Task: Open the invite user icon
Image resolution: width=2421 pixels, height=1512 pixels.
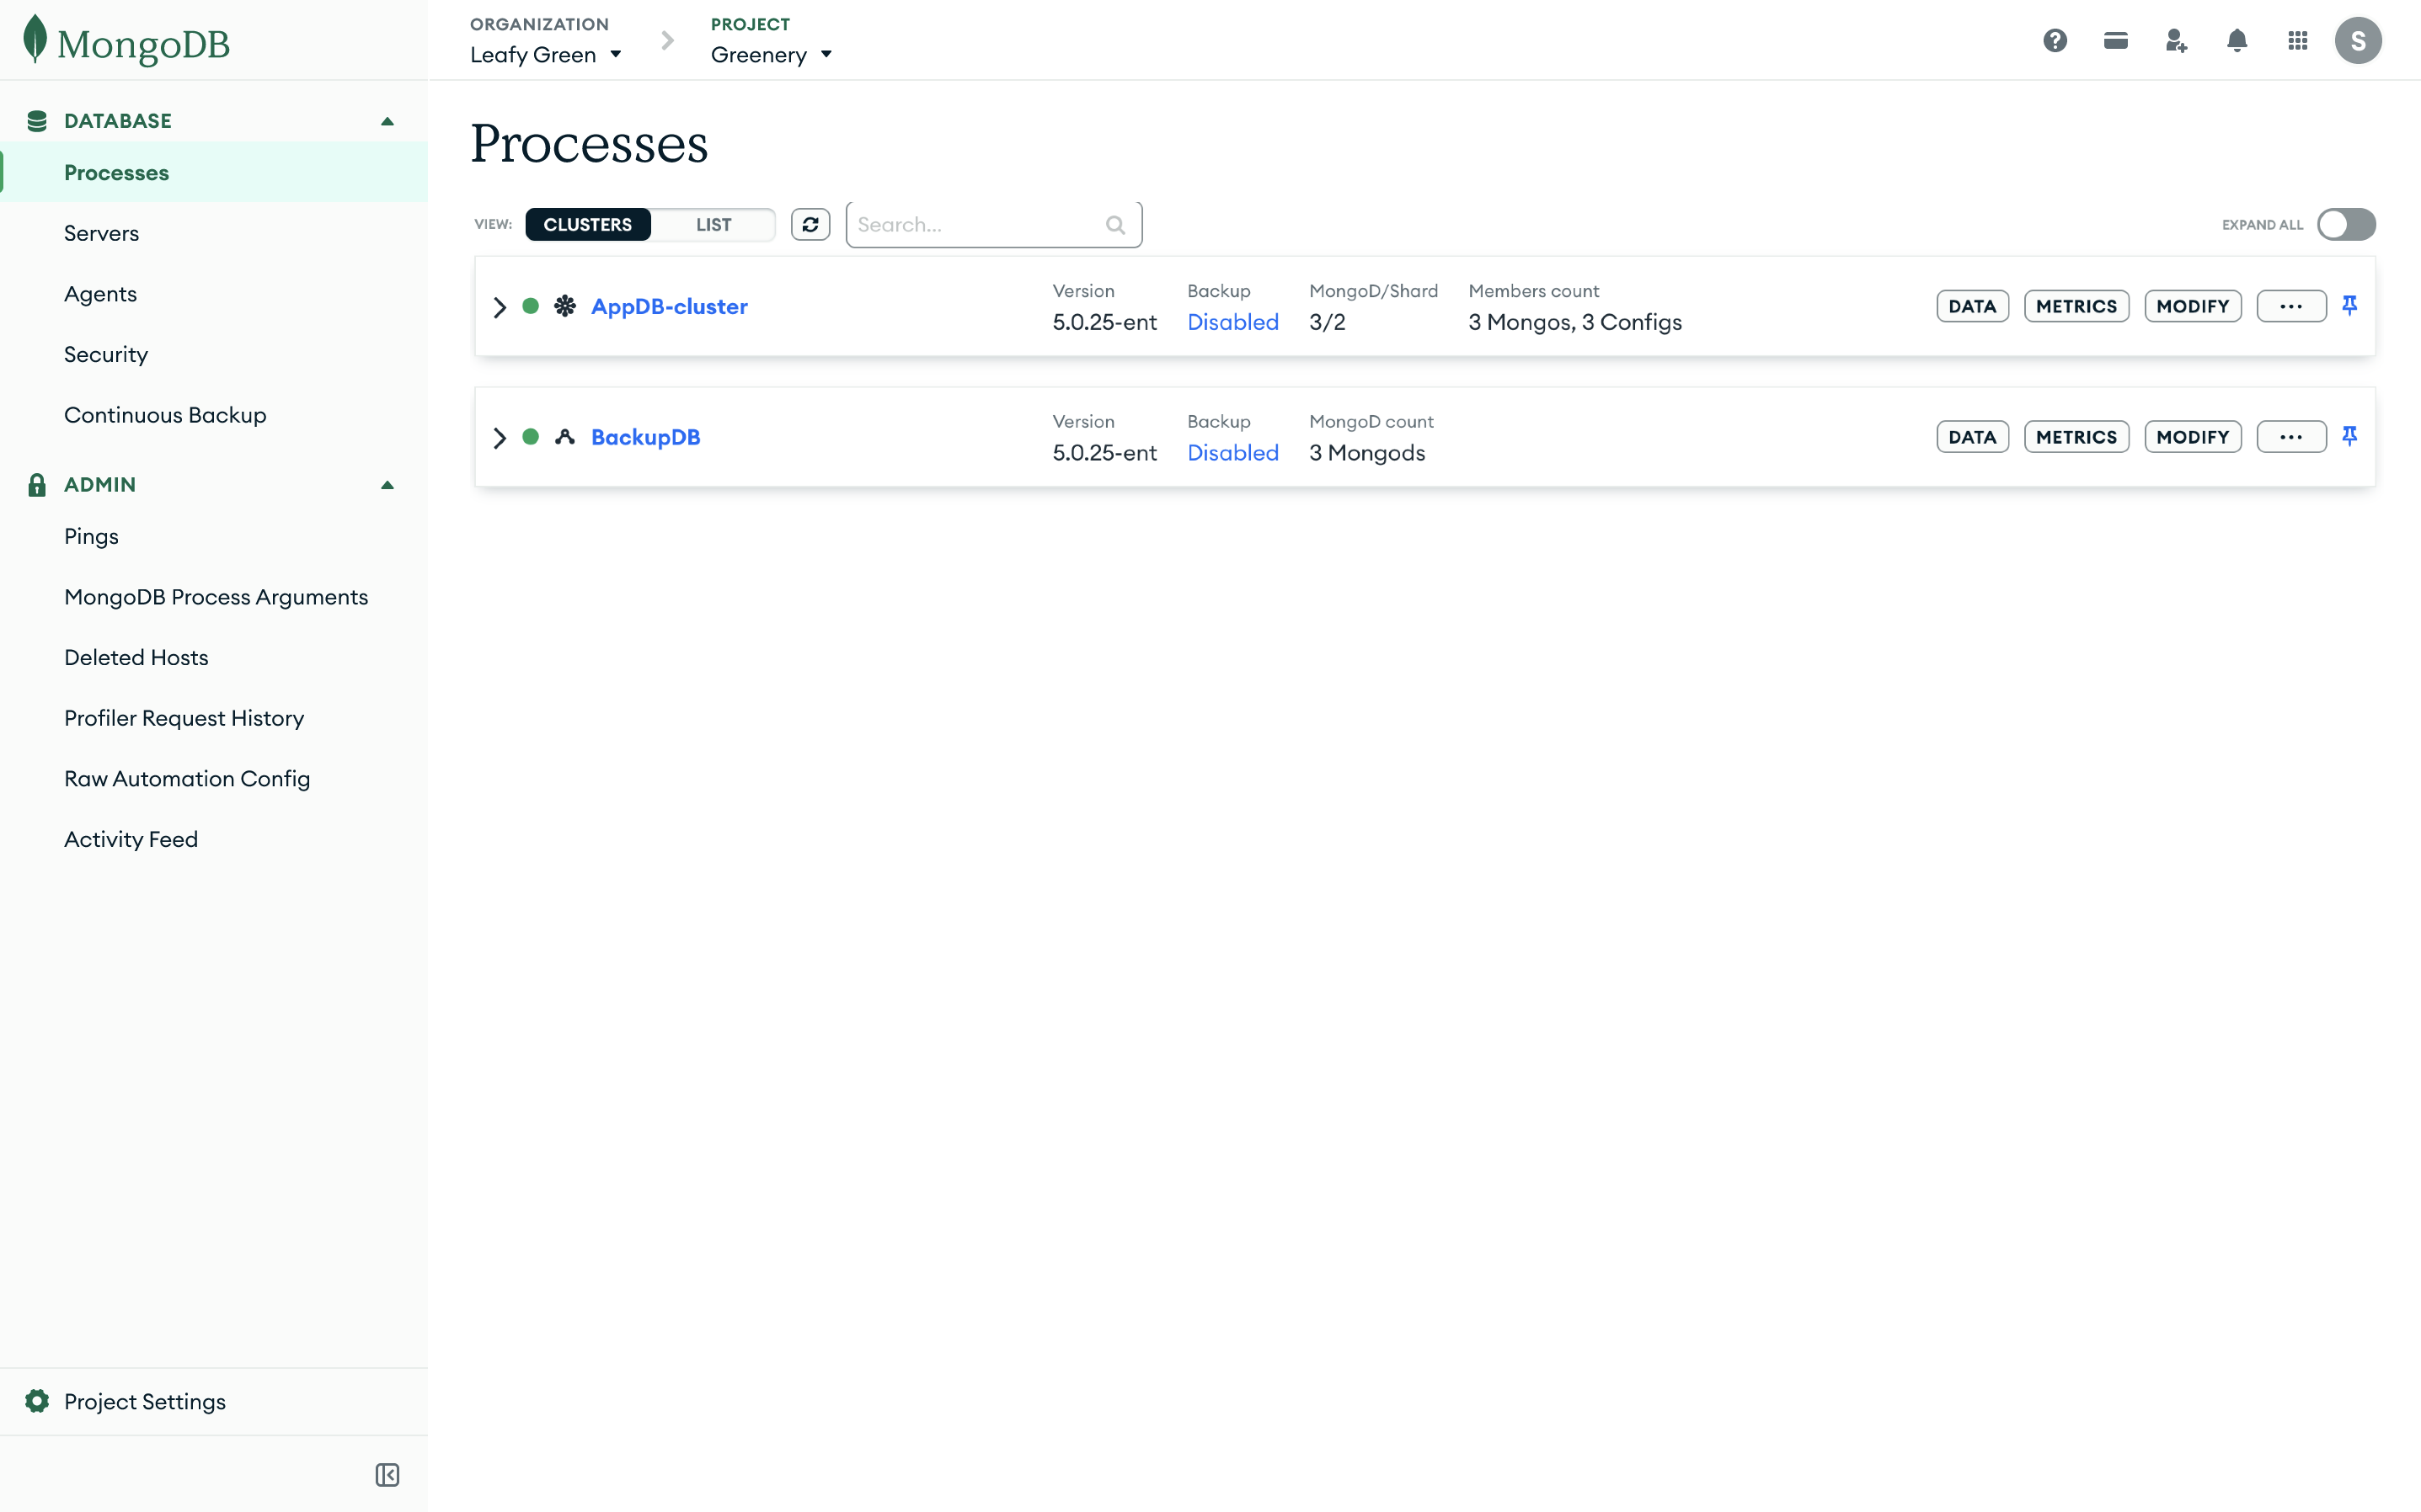Action: tap(2176, 40)
